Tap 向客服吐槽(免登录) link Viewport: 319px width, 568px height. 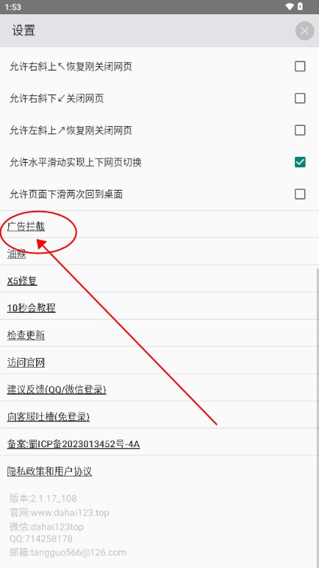point(48,416)
